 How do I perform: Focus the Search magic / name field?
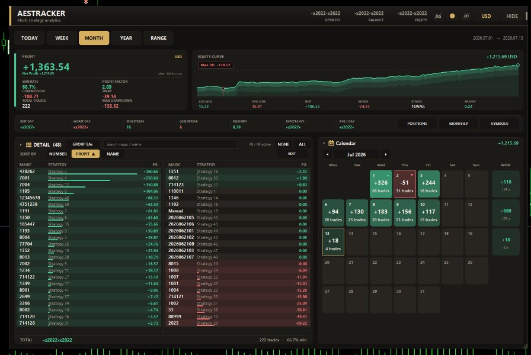pyautogui.click(x=170, y=144)
